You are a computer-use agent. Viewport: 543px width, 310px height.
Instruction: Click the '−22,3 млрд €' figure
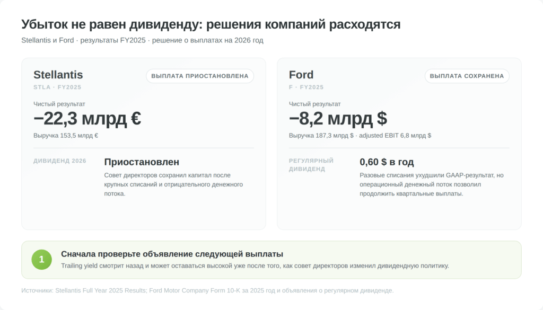pyautogui.click(x=87, y=119)
